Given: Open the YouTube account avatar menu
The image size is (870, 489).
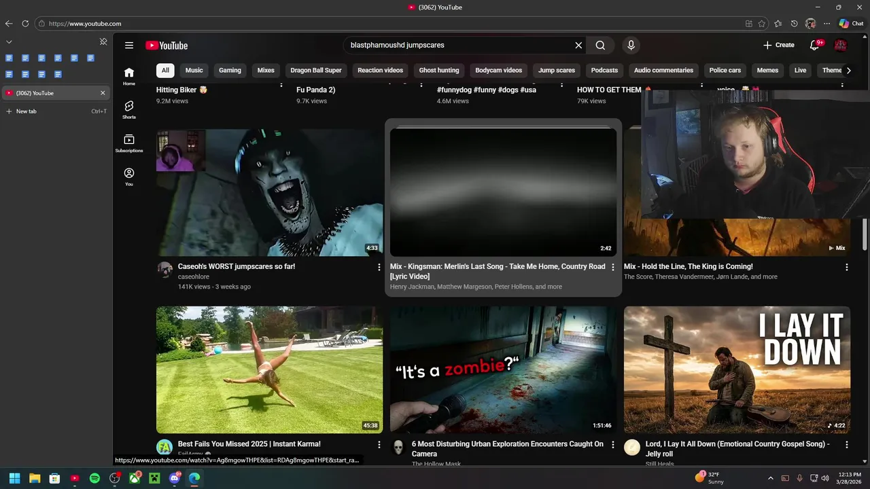Looking at the screenshot, I should [841, 46].
